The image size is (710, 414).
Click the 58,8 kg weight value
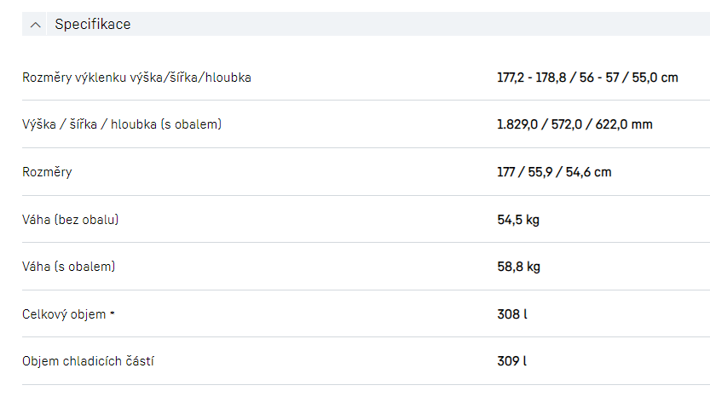[x=518, y=267]
